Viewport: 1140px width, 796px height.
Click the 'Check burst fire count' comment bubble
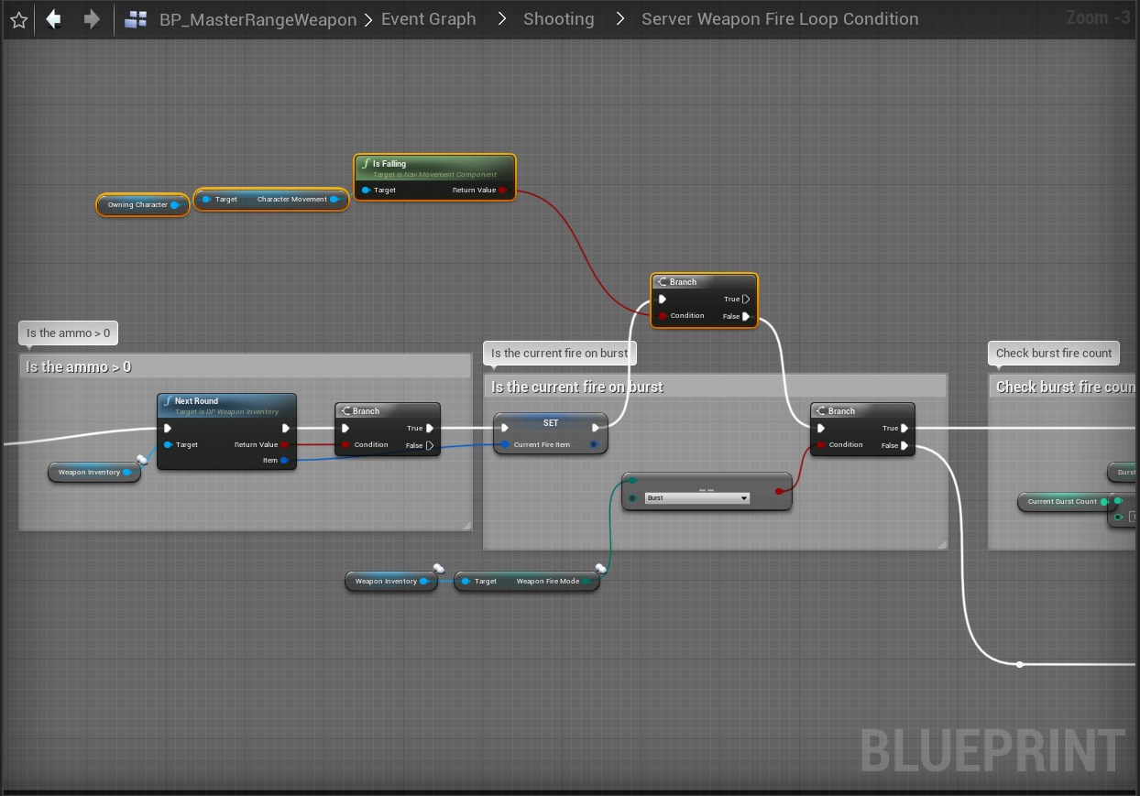[x=1054, y=354]
